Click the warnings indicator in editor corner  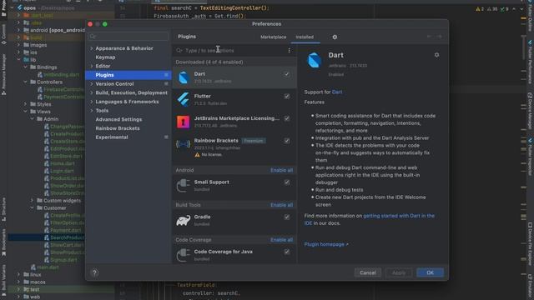coord(480,9)
